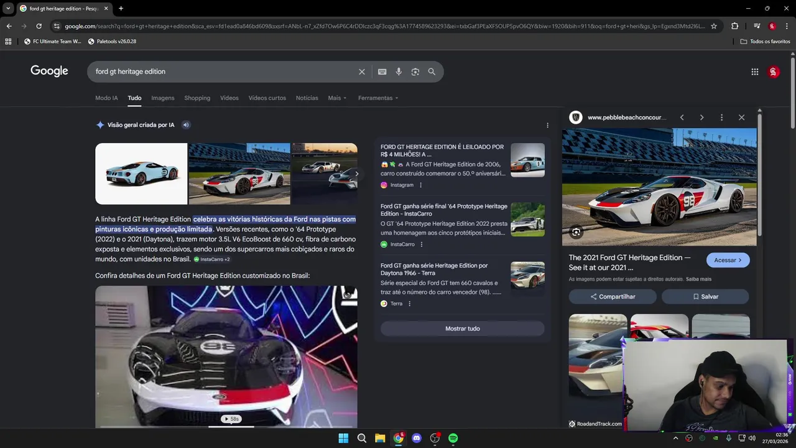
Task: Open Terra result options menu
Action: (x=409, y=304)
